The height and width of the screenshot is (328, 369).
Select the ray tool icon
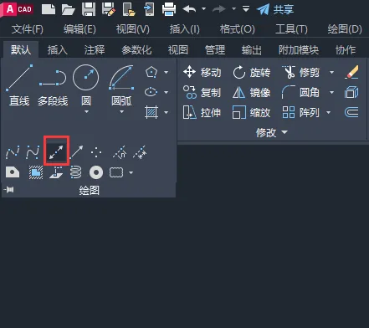pos(76,152)
